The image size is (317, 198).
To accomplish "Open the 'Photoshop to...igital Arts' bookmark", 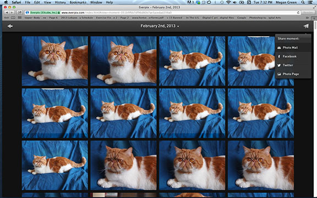I will (x=265, y=18).
